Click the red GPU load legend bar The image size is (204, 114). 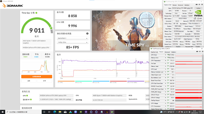(118, 81)
